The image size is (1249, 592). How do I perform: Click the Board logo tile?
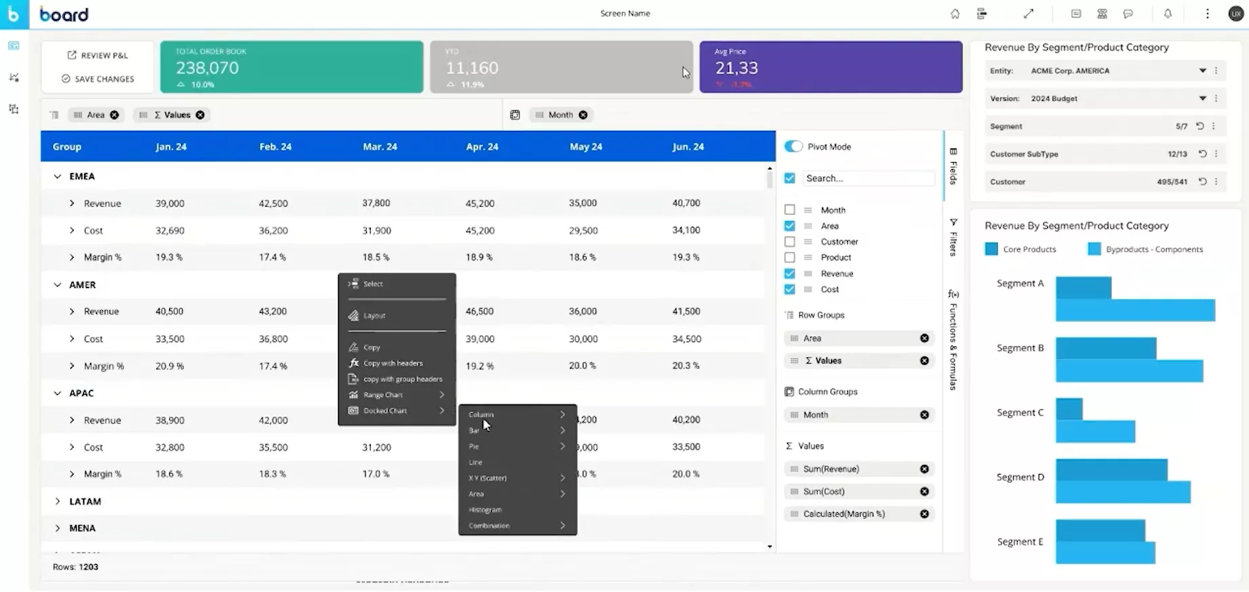point(14,14)
